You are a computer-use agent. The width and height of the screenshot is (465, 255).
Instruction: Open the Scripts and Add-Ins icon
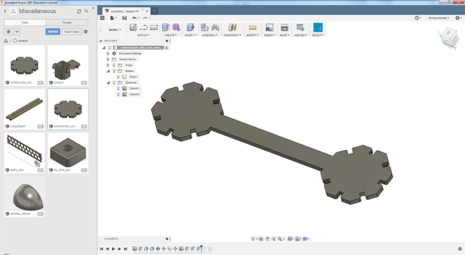[300, 27]
